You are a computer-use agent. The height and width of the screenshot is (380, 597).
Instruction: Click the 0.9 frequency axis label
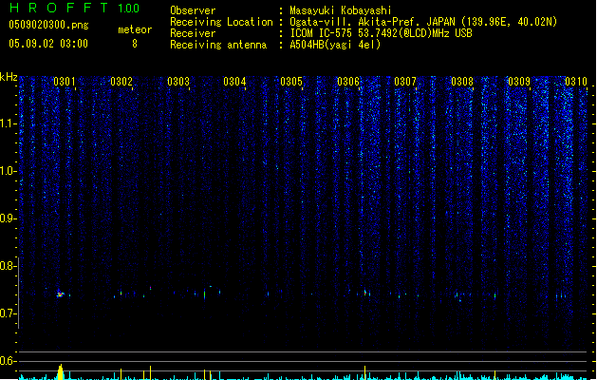point(8,218)
